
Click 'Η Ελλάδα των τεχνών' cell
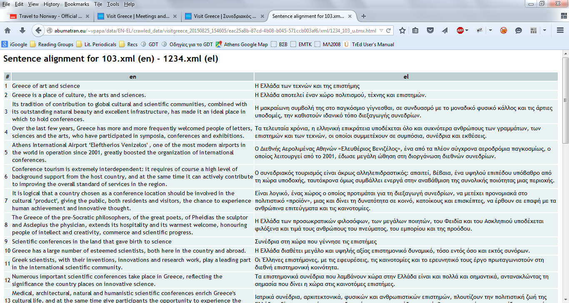(x=406, y=86)
